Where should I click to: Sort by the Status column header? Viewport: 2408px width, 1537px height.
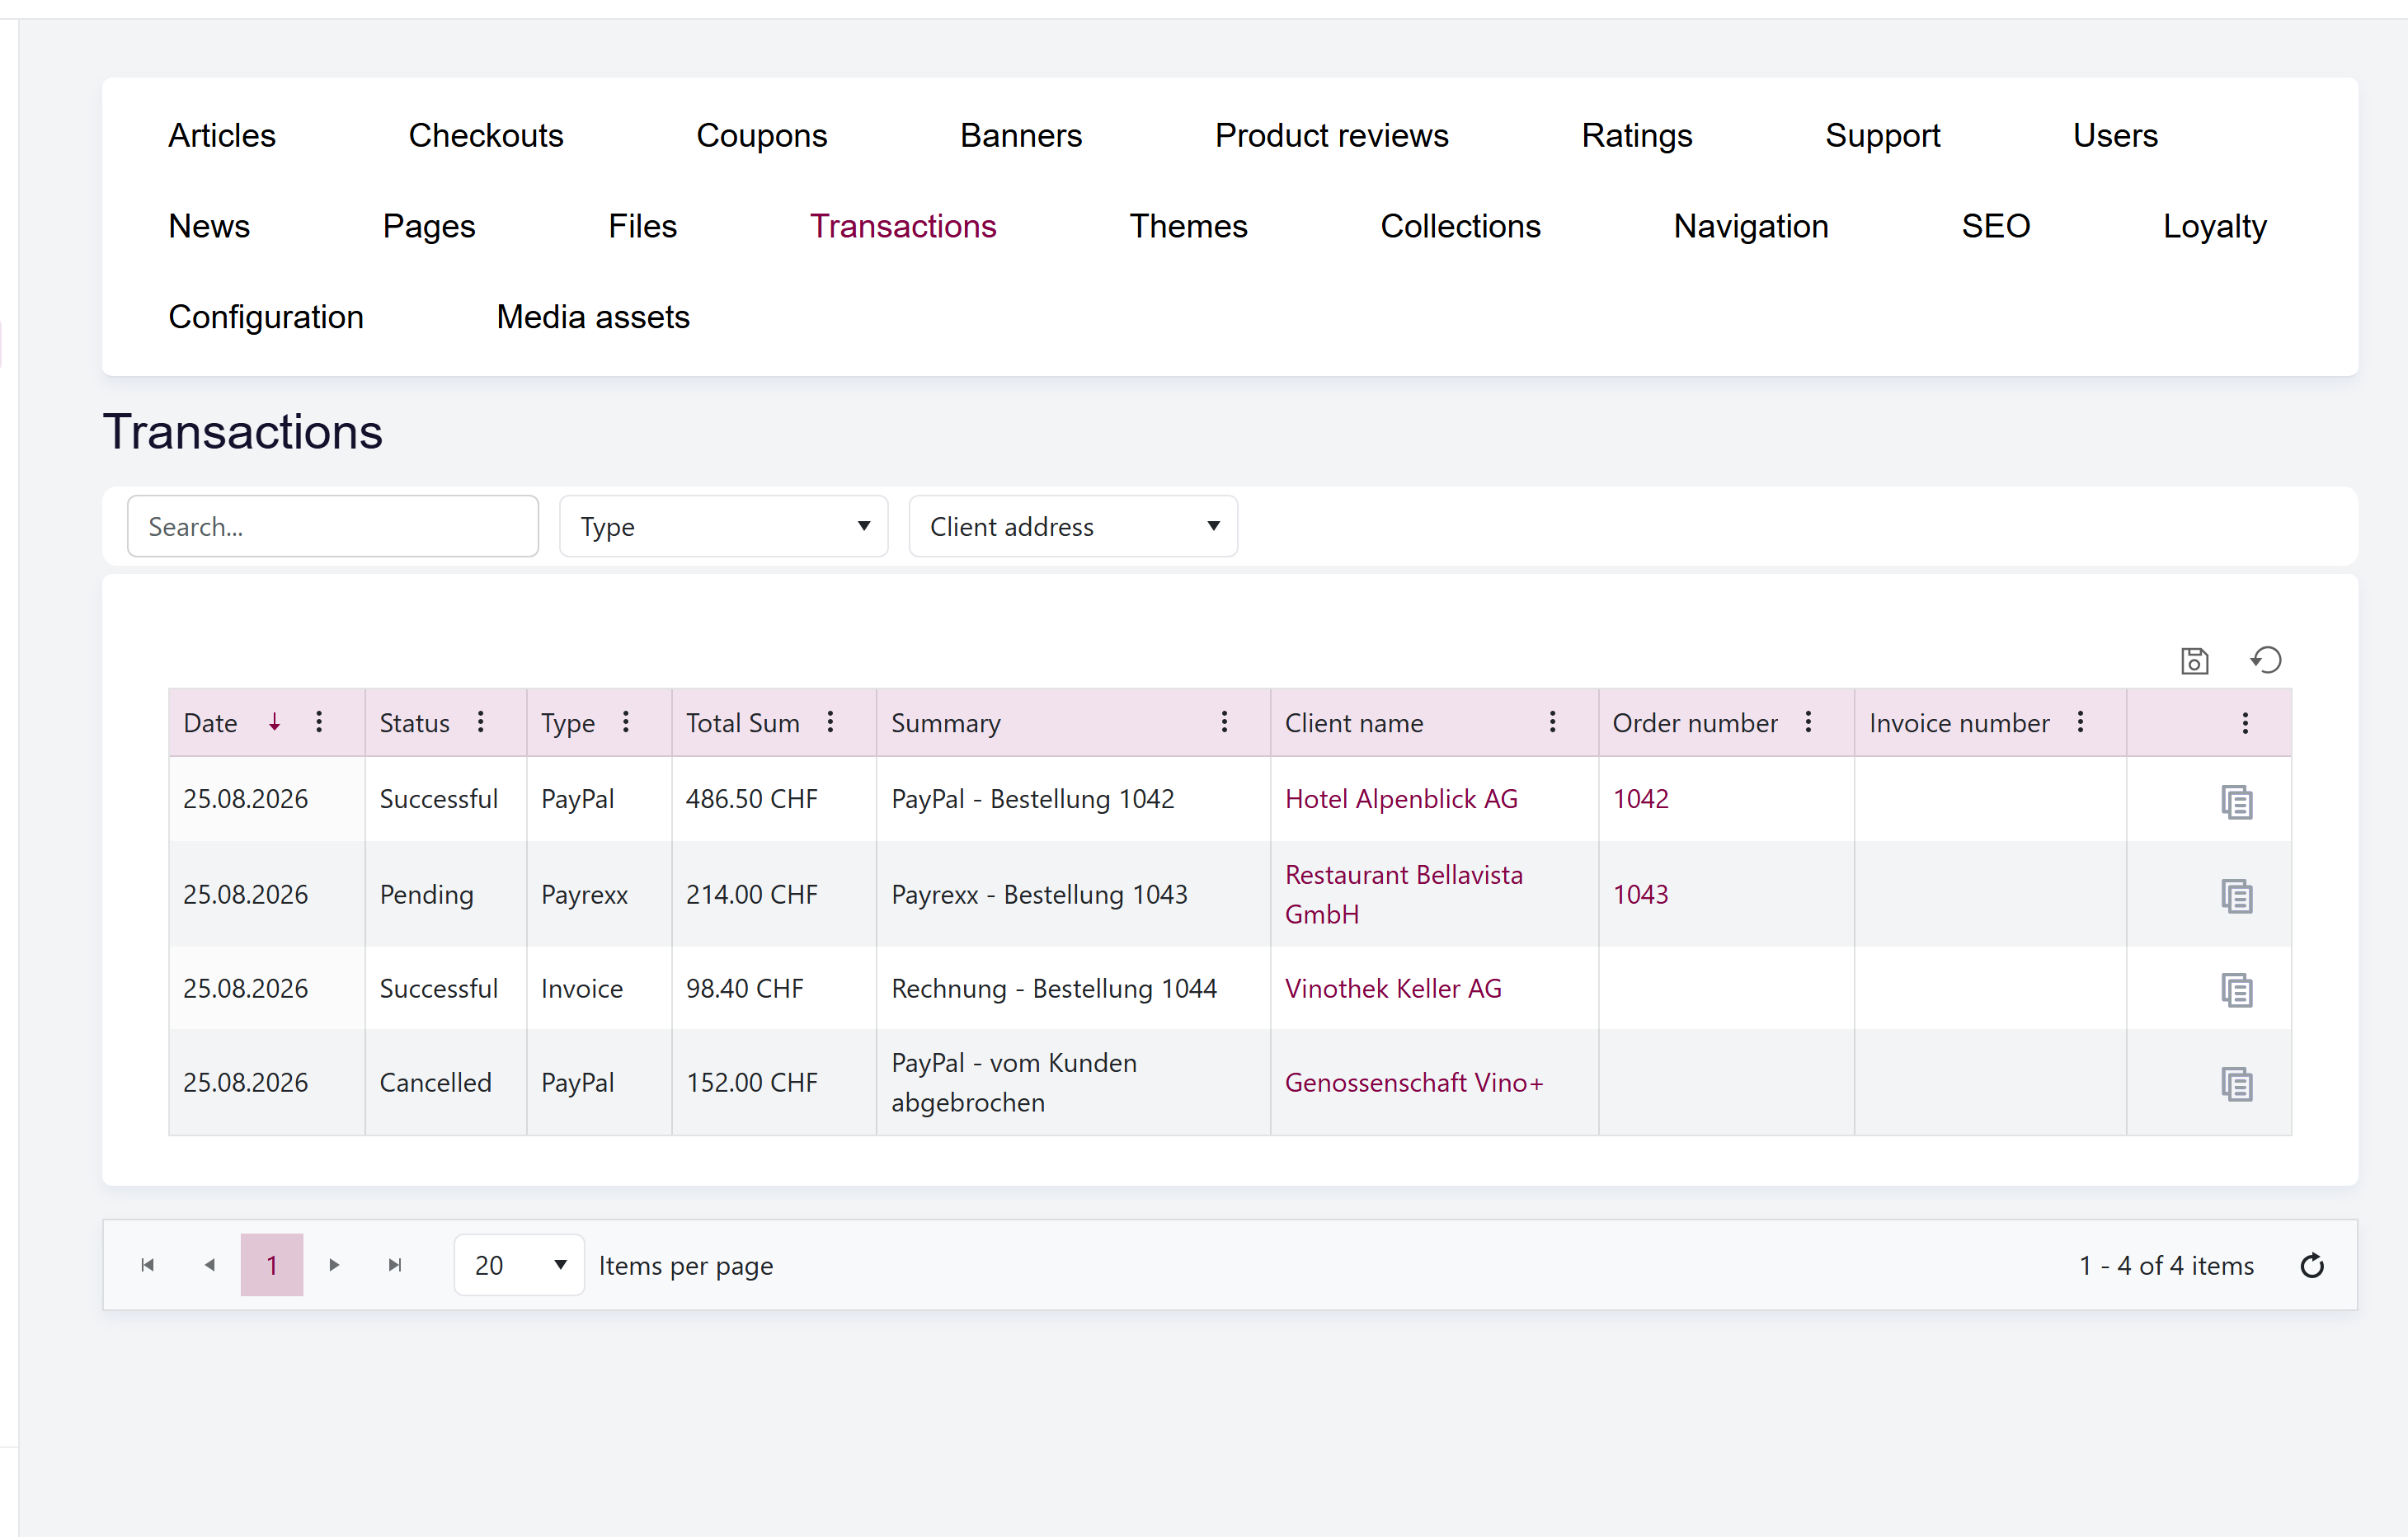click(414, 722)
